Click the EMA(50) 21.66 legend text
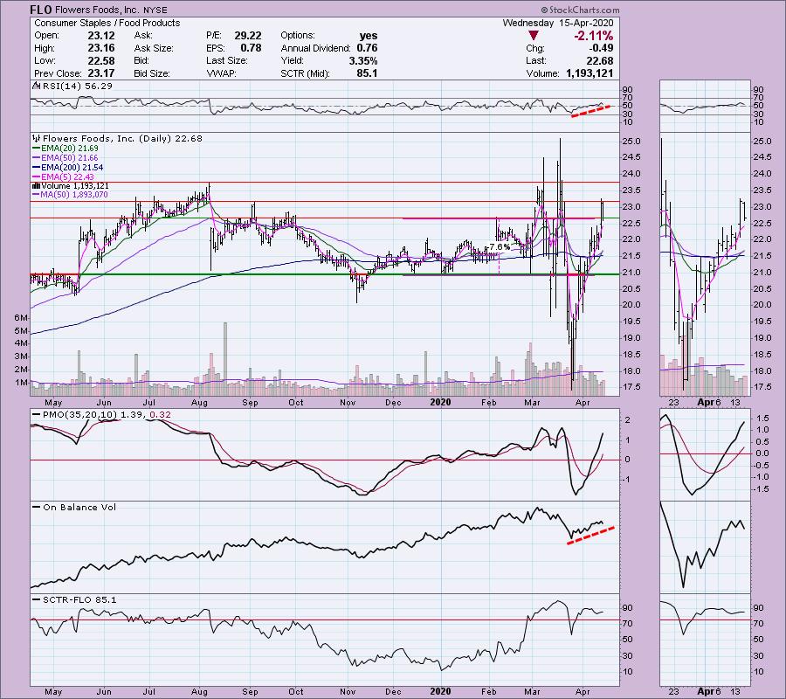 point(70,158)
